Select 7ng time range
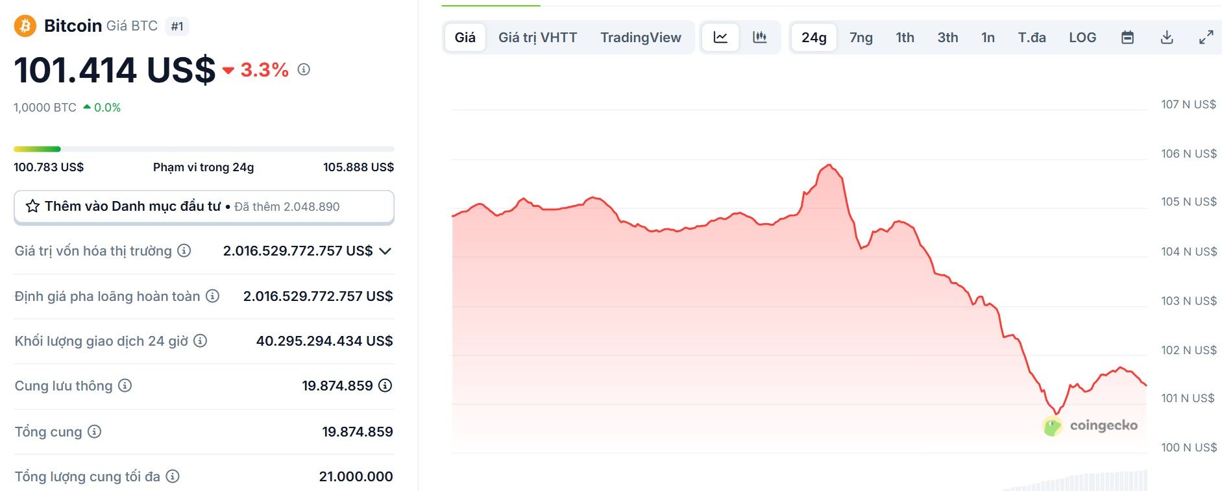This screenshot has height=491, width=1222. point(861,37)
